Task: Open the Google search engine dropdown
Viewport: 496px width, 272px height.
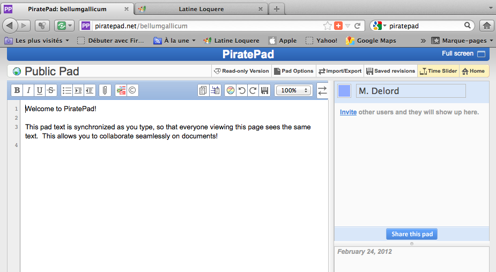Action: point(380,26)
